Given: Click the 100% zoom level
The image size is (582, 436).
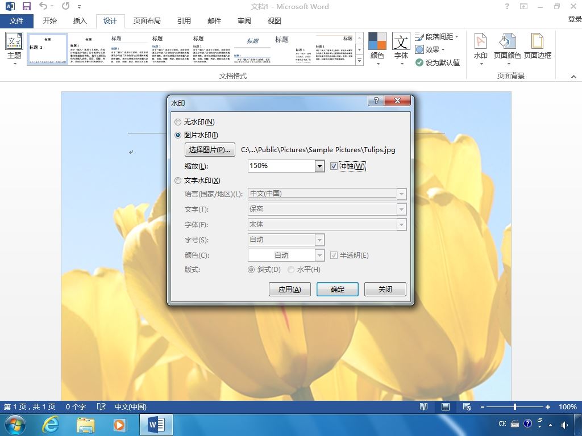Looking at the screenshot, I should point(568,406).
